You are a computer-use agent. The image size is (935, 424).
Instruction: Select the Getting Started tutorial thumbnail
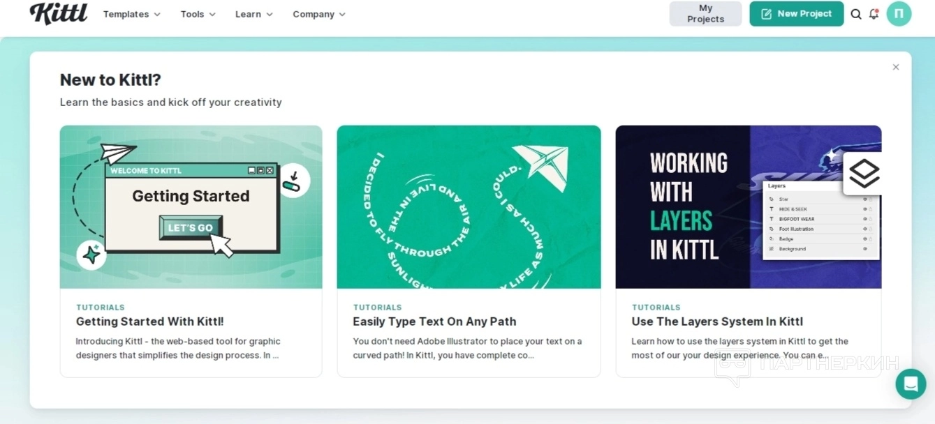pos(191,206)
